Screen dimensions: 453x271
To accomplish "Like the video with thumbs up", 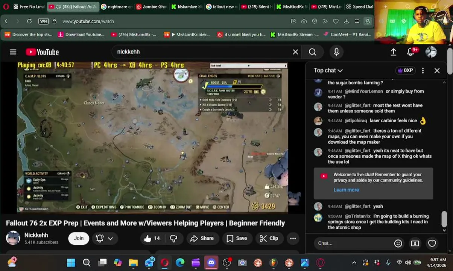I will pyautogui.click(x=152, y=238).
